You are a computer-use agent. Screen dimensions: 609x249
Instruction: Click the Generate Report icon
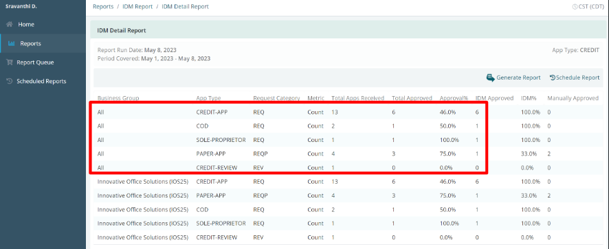click(491, 78)
